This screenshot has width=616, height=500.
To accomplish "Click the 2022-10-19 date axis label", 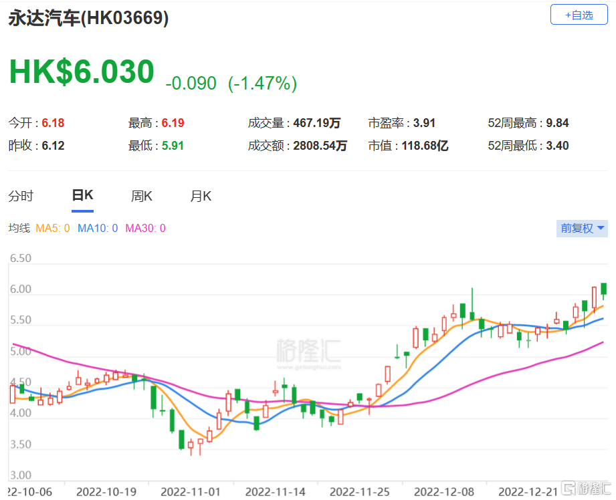I will tap(106, 492).
